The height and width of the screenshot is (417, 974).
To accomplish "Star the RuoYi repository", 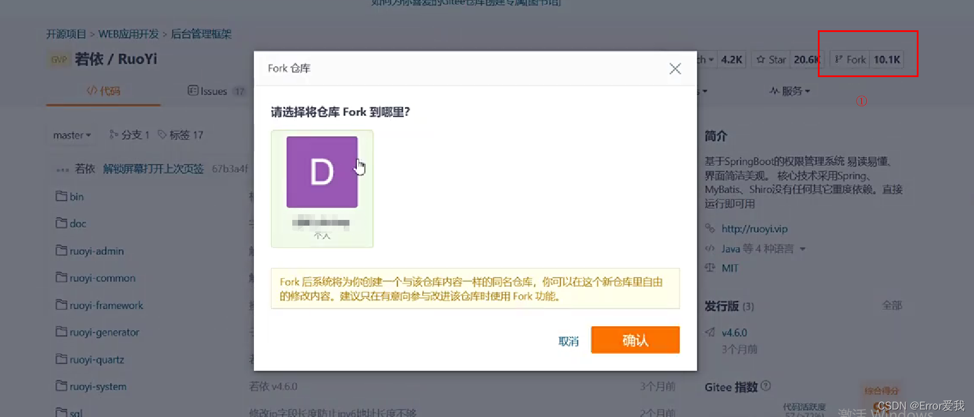I will (771, 59).
